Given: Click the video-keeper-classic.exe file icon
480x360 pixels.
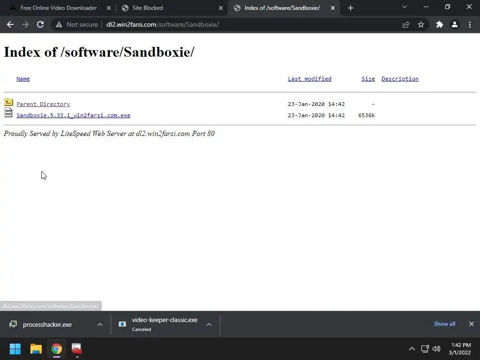Looking at the screenshot, I should pos(122,324).
